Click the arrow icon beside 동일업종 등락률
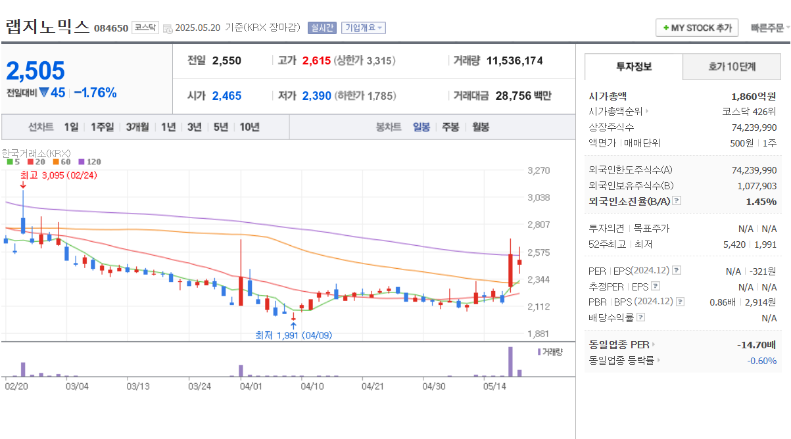The width and height of the screenshot is (791, 439). pyautogui.click(x=659, y=360)
